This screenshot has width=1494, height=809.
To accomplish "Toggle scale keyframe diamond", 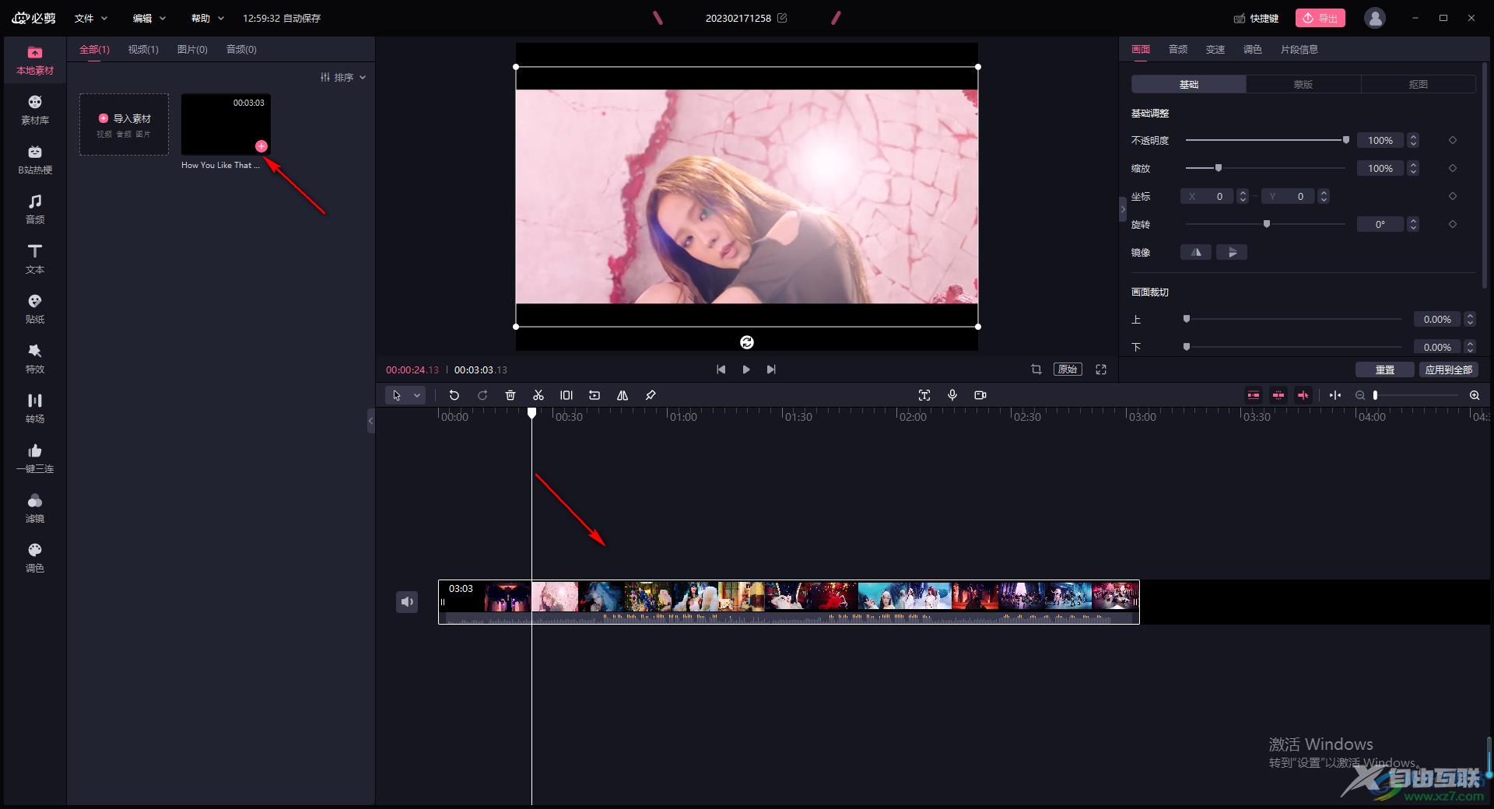I will coord(1453,168).
